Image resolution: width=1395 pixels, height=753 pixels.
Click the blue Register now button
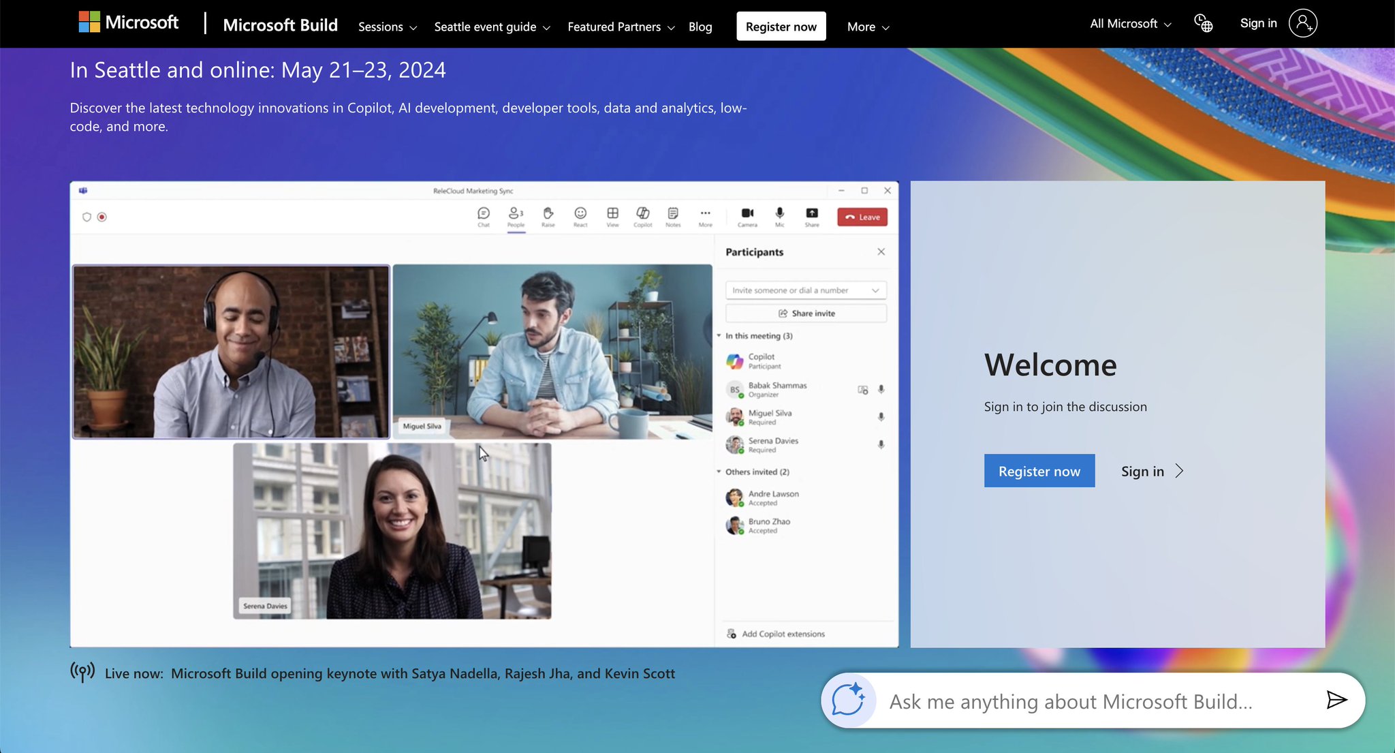(x=1039, y=471)
